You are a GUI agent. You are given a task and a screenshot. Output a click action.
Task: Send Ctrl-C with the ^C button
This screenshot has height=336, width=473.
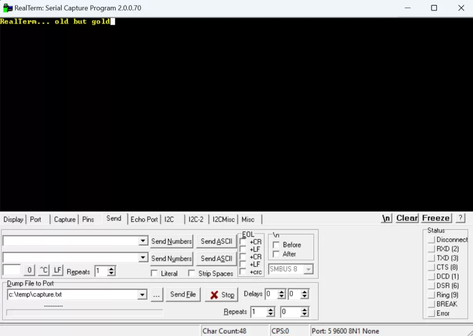point(44,270)
